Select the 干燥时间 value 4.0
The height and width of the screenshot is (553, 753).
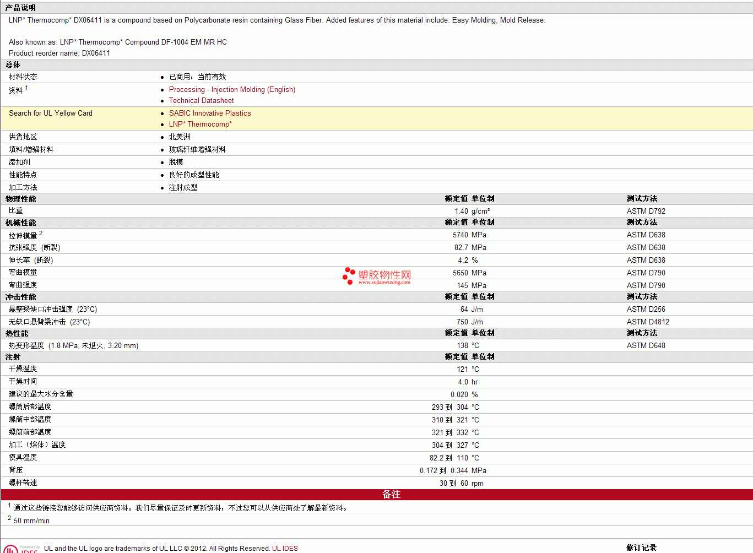coord(463,382)
